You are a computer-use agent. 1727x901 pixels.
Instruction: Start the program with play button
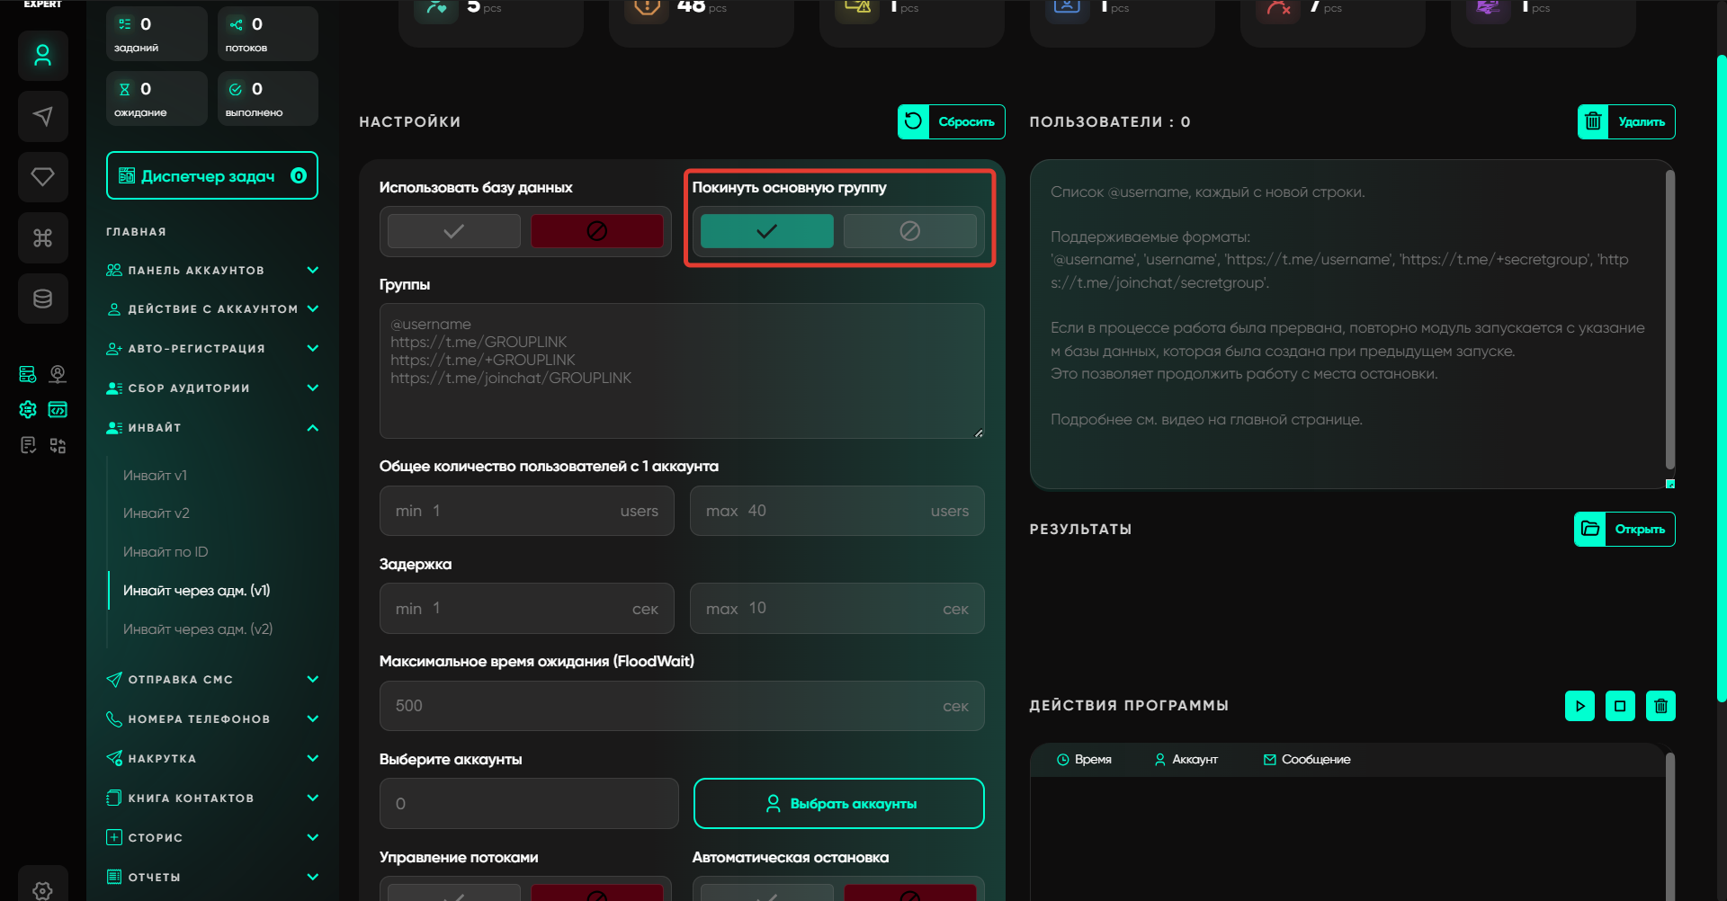[x=1579, y=706]
